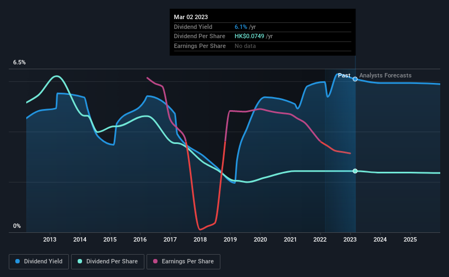Click the 2018 x-axis label
Screen dimensions: 449x277
(x=200, y=239)
